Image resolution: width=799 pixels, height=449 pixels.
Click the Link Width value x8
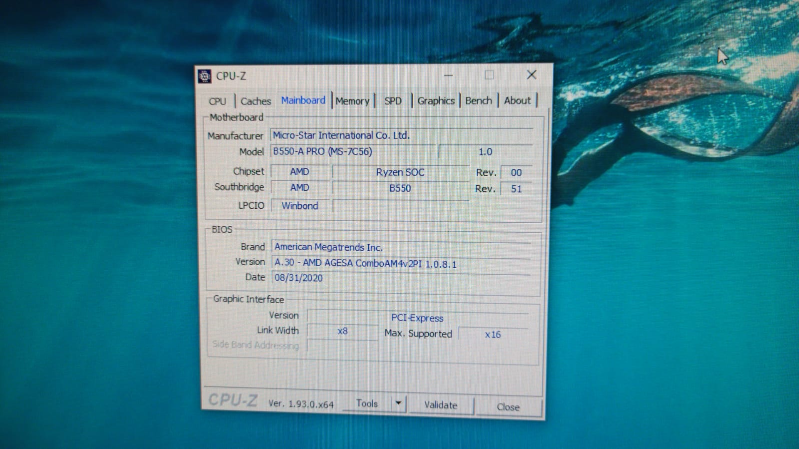pyautogui.click(x=342, y=331)
